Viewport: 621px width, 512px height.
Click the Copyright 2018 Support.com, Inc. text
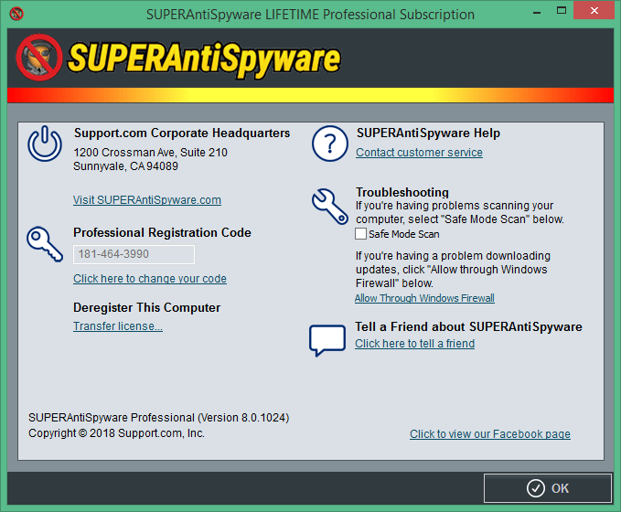(x=116, y=433)
